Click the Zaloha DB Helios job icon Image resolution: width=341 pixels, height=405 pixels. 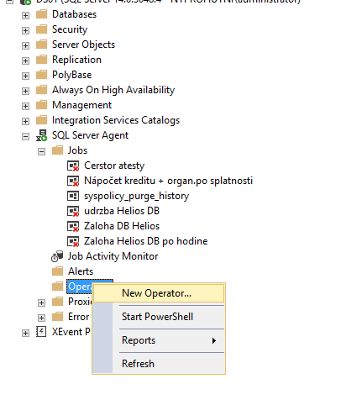[73, 226]
